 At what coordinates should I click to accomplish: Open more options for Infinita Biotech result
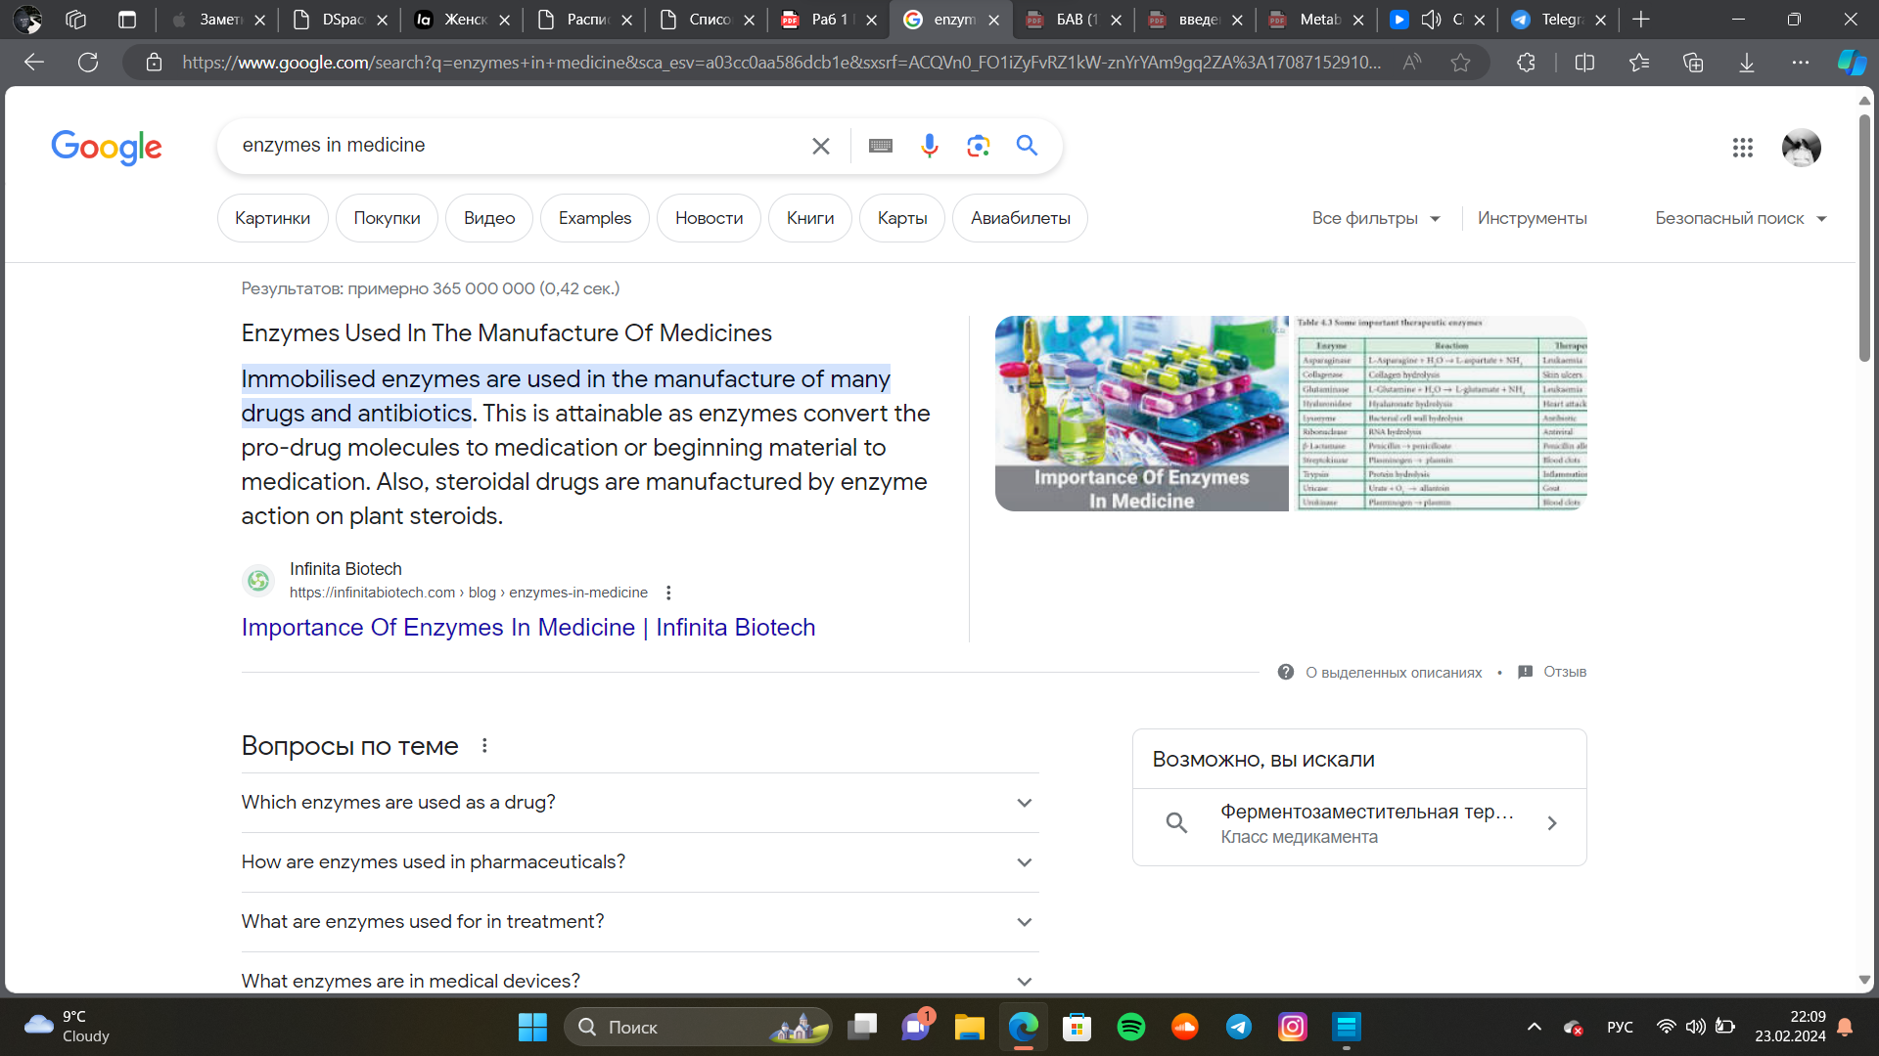(x=668, y=593)
